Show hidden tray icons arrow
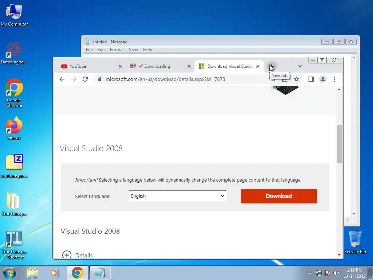Image resolution: width=373 pixels, height=280 pixels. [310, 273]
